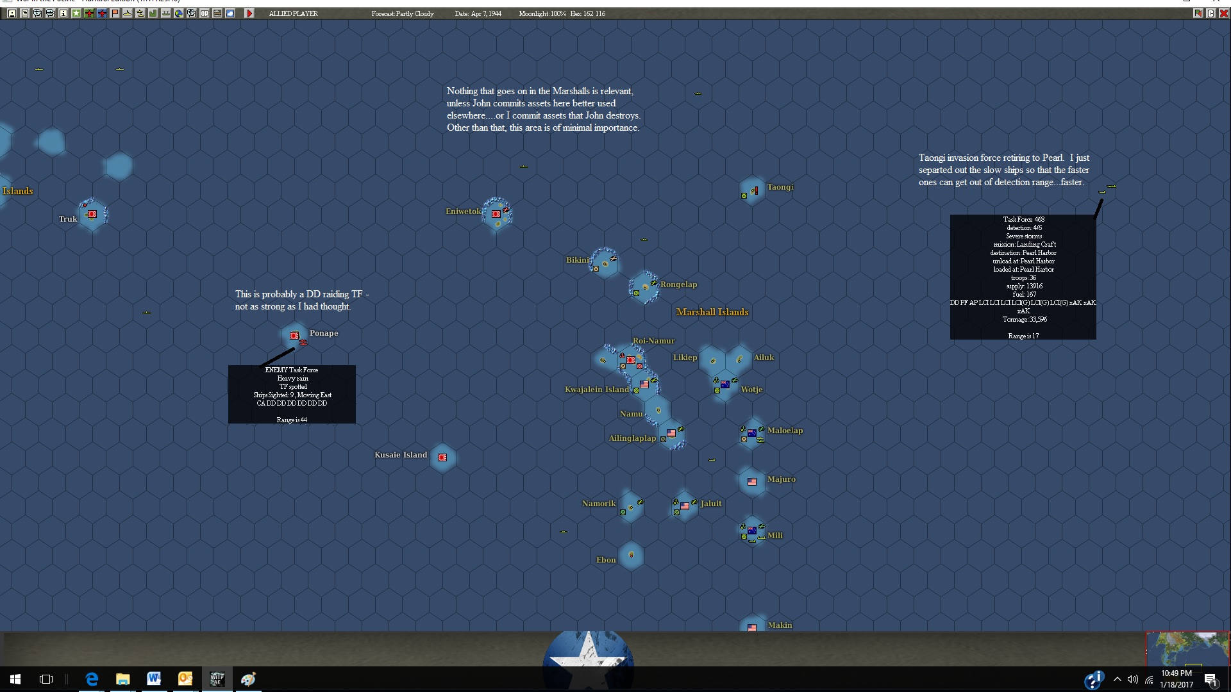Open the OP operations report icon
The width and height of the screenshot is (1231, 692).
pyautogui.click(x=205, y=13)
